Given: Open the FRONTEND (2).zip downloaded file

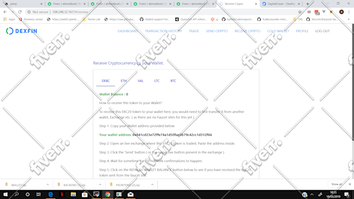Looking at the screenshot, I should point(128,185).
